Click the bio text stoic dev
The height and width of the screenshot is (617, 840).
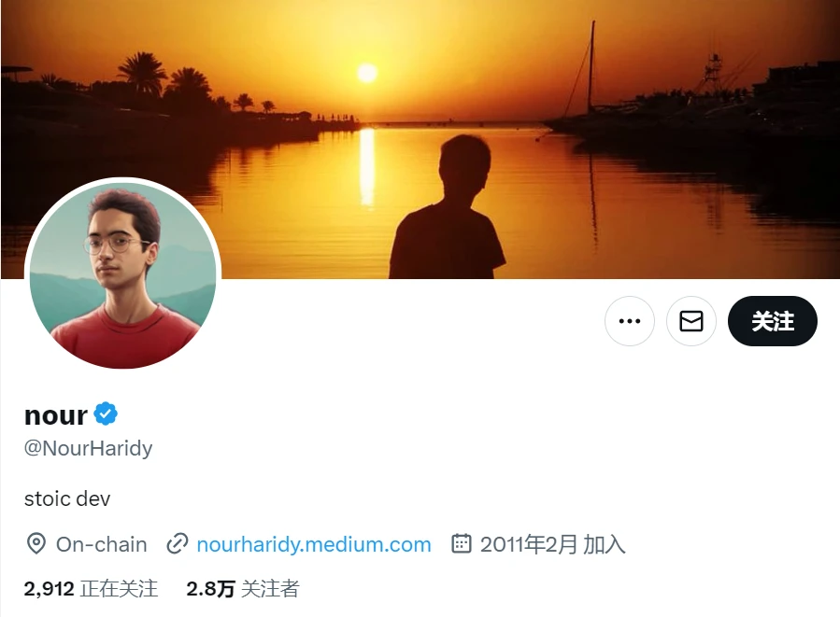click(x=67, y=498)
